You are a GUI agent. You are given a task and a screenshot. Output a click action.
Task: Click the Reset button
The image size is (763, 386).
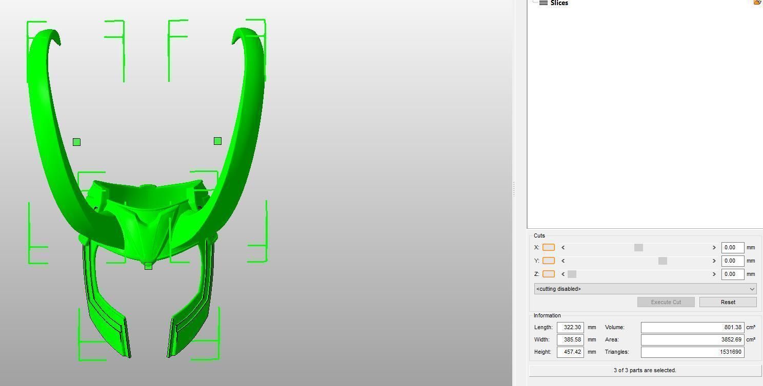[x=728, y=302]
